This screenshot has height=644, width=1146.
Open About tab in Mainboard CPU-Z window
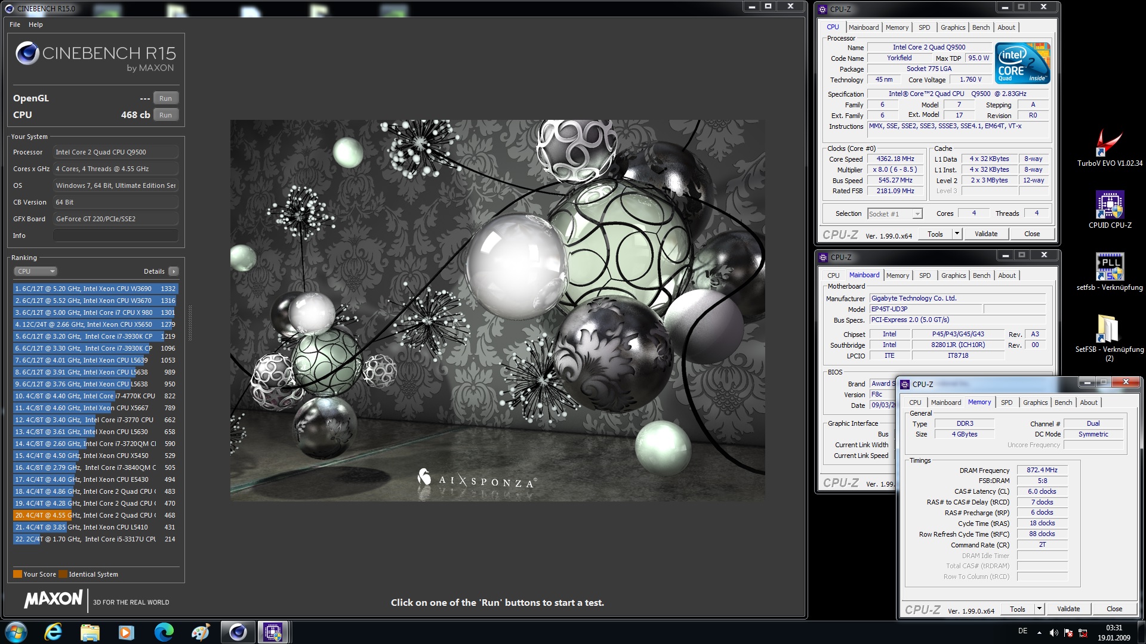pyautogui.click(x=1007, y=275)
